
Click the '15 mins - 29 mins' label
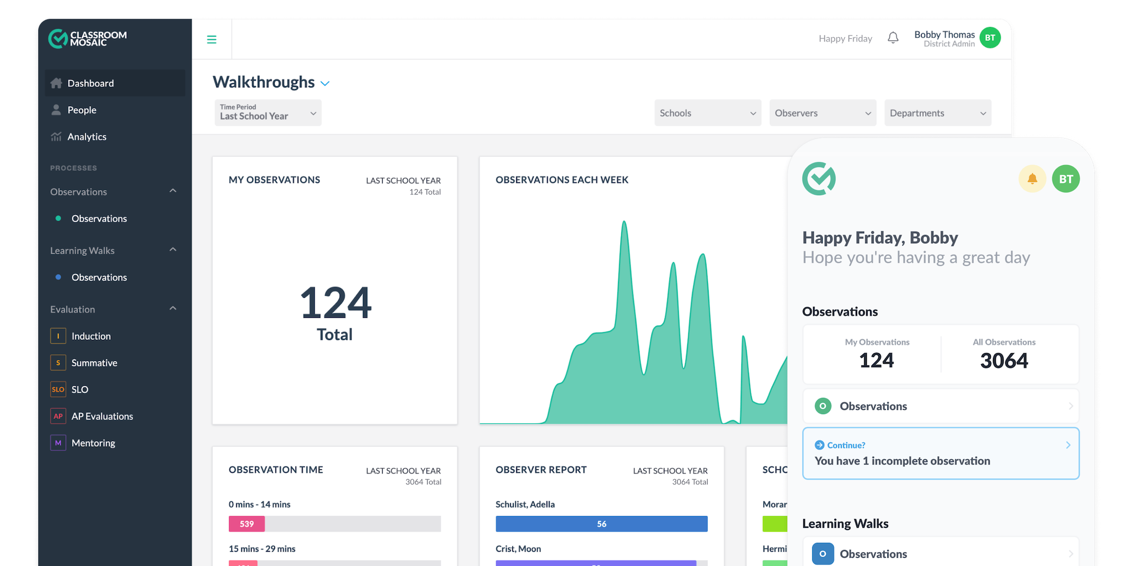pos(262,549)
